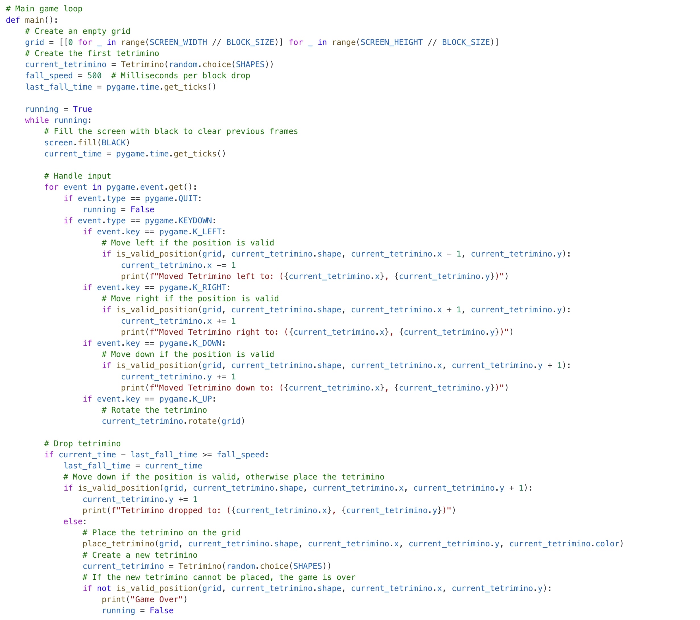Screen dimensions: 700x620
Task: Click 'pygame.K_UP' key check
Action: (x=186, y=399)
